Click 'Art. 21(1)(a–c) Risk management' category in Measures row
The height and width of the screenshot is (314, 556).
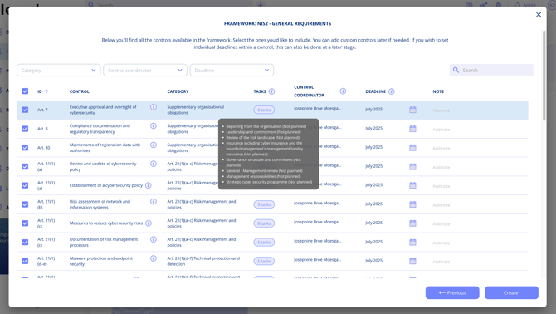(x=202, y=223)
